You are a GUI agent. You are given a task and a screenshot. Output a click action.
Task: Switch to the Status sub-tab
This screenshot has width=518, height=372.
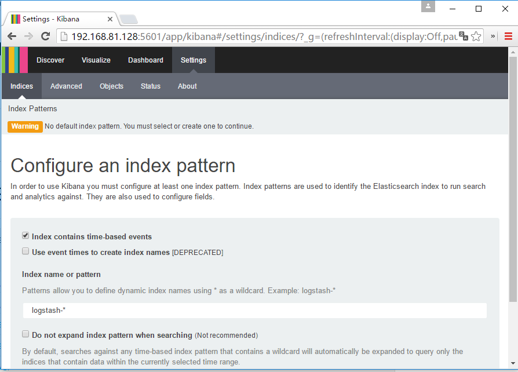point(151,86)
